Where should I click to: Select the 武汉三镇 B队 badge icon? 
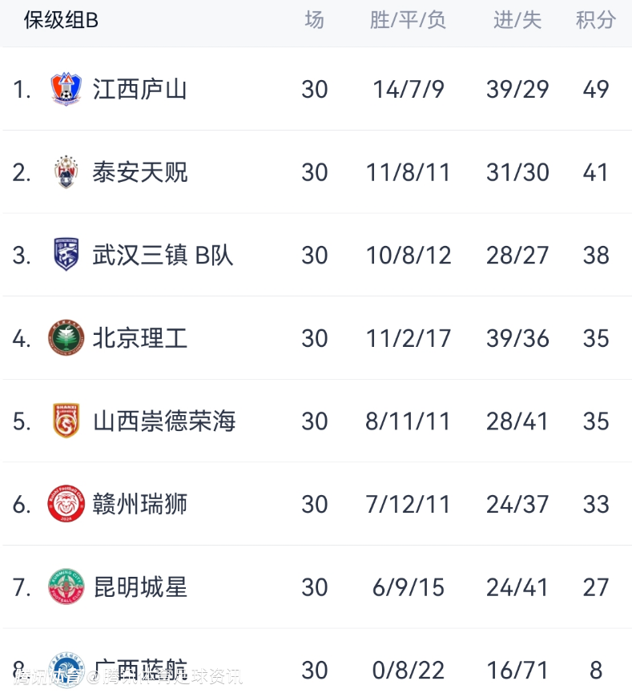coord(66,255)
